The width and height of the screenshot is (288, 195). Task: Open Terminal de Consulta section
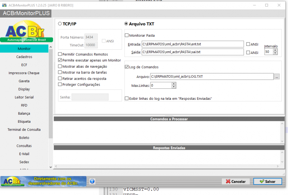[24, 130]
